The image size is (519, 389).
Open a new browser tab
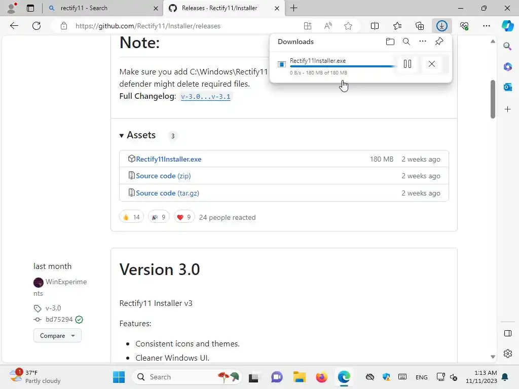(x=293, y=8)
